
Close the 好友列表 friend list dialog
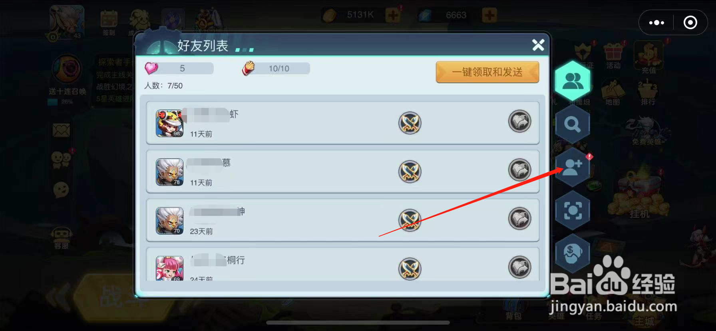pos(538,45)
